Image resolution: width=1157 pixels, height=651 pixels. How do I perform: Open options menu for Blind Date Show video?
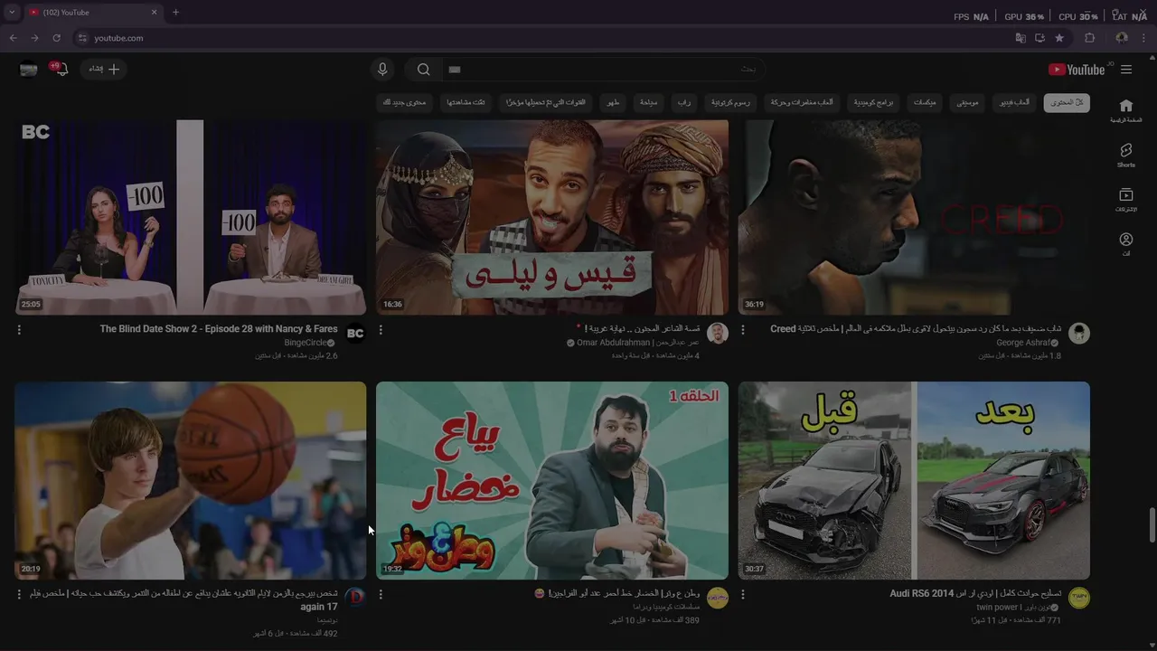tap(19, 330)
